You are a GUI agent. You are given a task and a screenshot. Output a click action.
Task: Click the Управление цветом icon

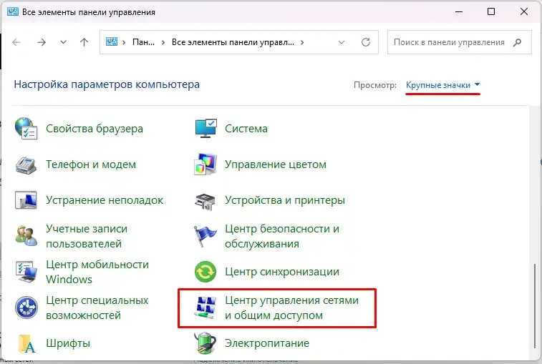205,164
